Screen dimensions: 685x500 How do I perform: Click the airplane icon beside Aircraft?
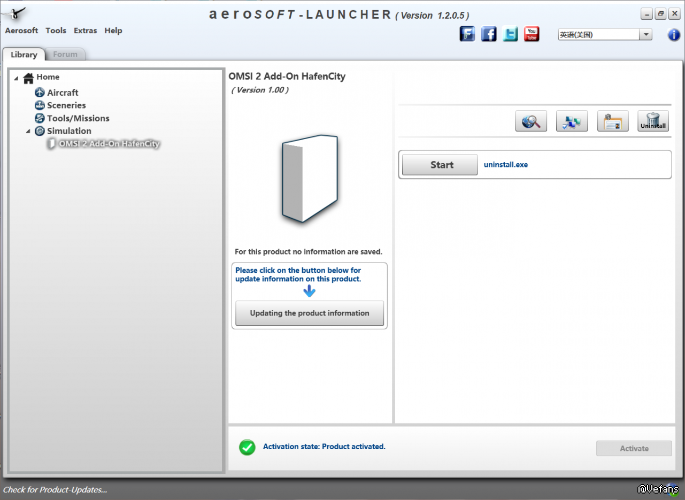click(x=40, y=93)
